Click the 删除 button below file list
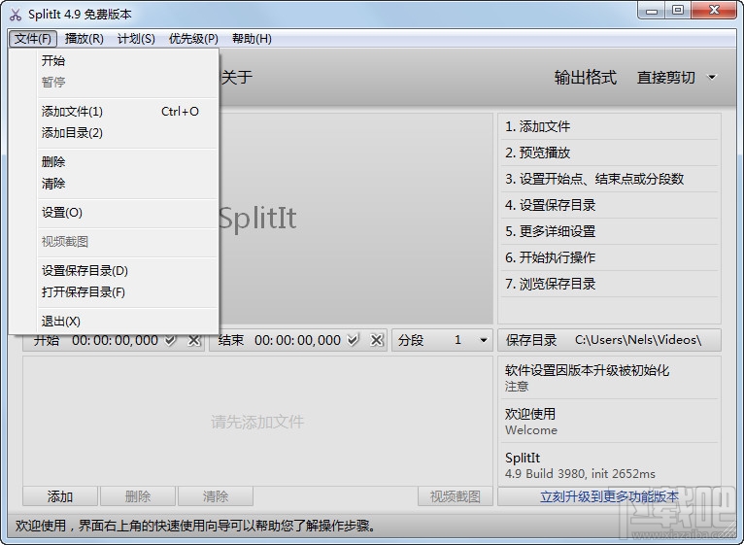 (138, 496)
